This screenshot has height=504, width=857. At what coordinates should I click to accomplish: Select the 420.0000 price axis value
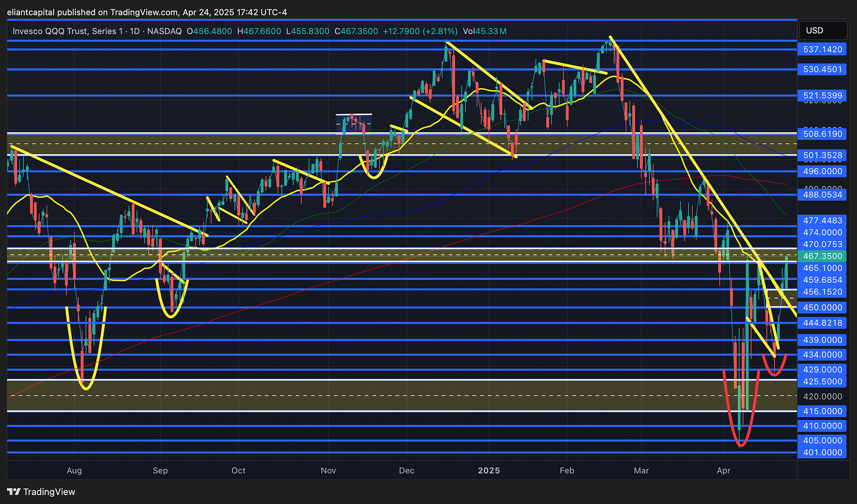[822, 396]
